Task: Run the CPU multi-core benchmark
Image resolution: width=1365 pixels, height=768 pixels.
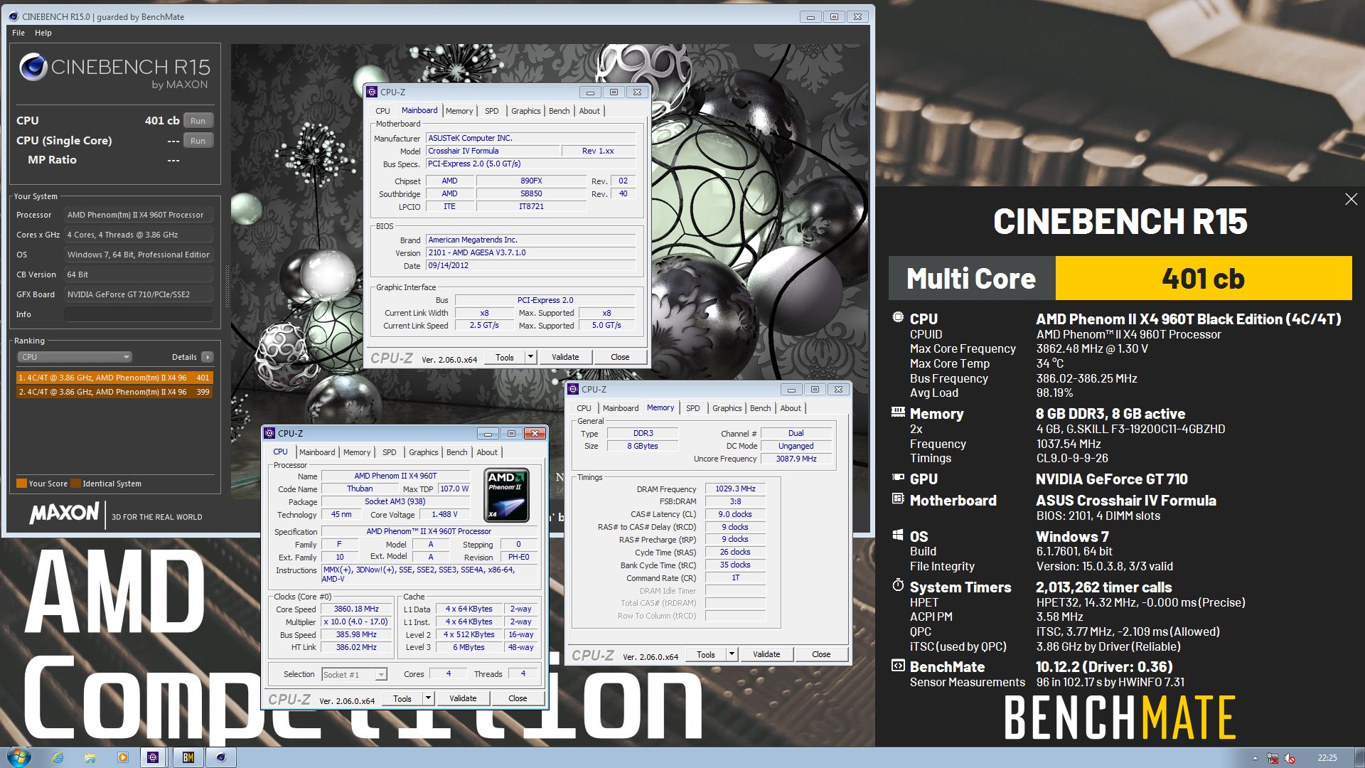Action: pyautogui.click(x=198, y=121)
